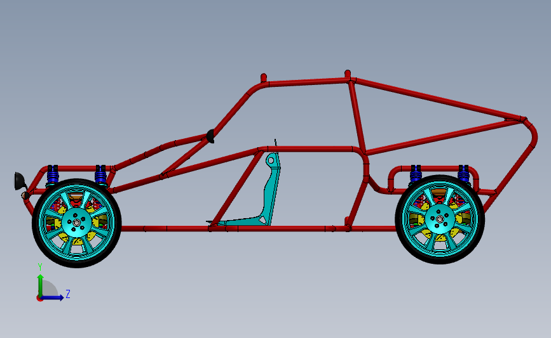
Task: Select the black tire of the front wheel
Action: click(x=77, y=263)
